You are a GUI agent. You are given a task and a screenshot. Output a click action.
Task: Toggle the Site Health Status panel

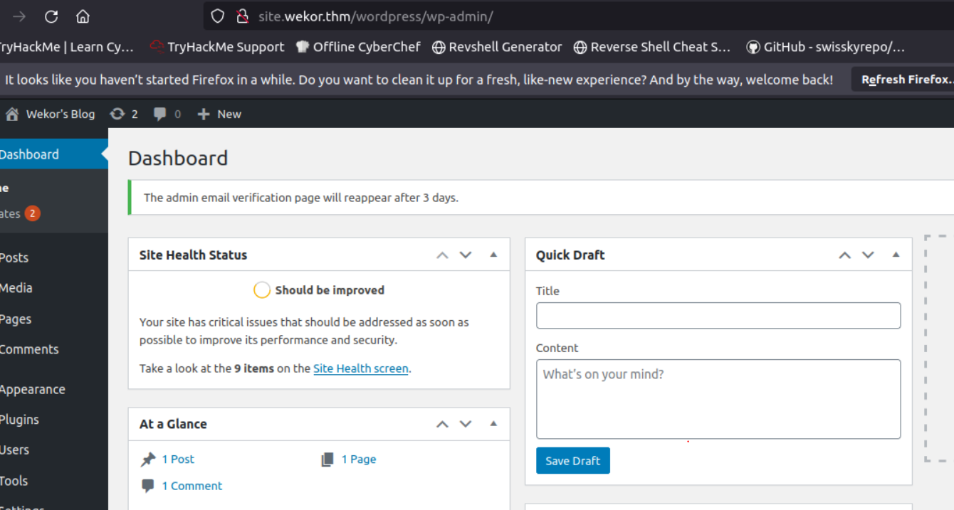(493, 255)
